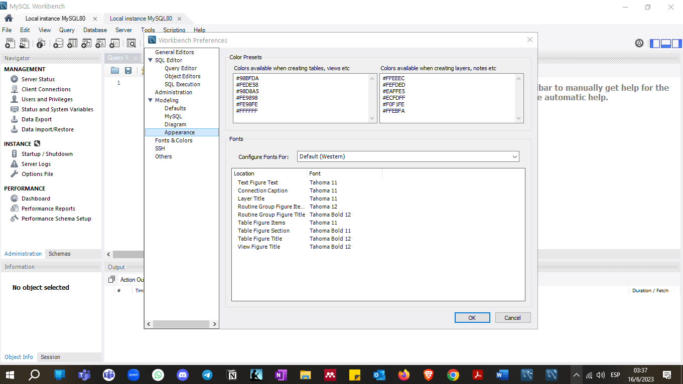The width and height of the screenshot is (683, 384).
Task: Create a new schema toolbar icon
Action: pos(58,43)
